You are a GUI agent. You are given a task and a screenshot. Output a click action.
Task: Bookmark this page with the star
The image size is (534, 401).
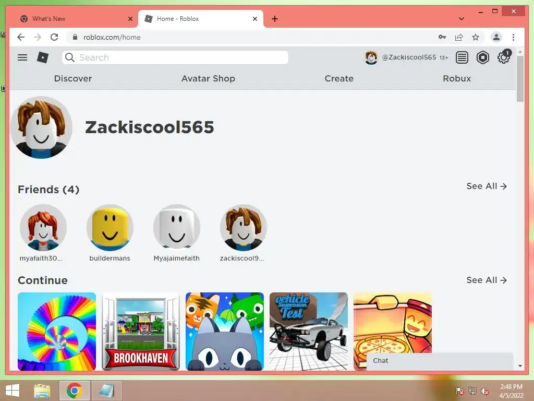point(476,37)
